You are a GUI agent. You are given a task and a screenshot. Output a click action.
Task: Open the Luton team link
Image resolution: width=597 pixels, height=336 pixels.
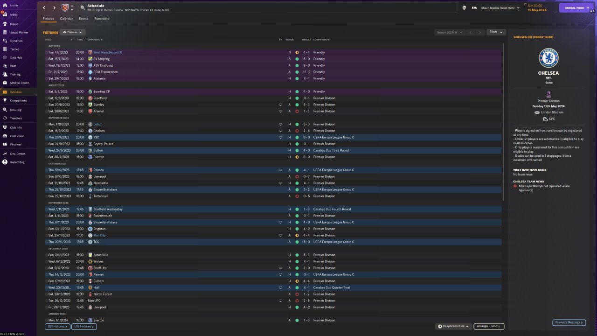[x=97, y=124]
